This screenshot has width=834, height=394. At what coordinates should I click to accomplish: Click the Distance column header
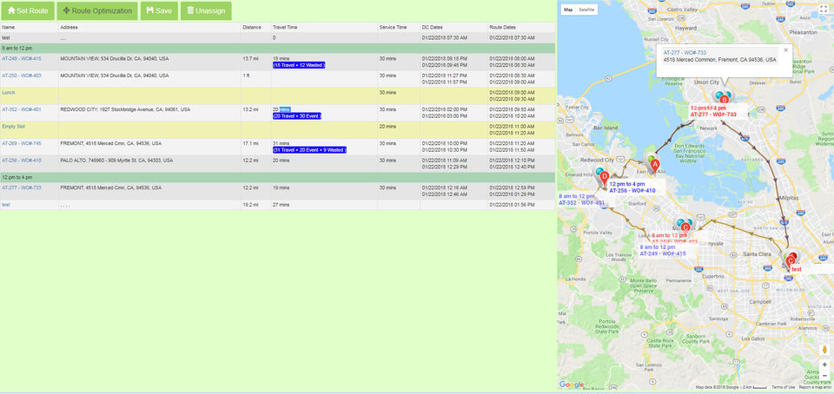(x=255, y=27)
